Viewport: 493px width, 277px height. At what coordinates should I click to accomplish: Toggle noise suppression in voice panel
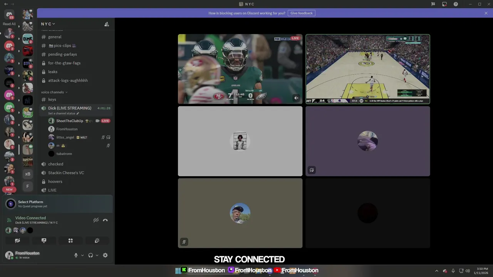click(96, 220)
